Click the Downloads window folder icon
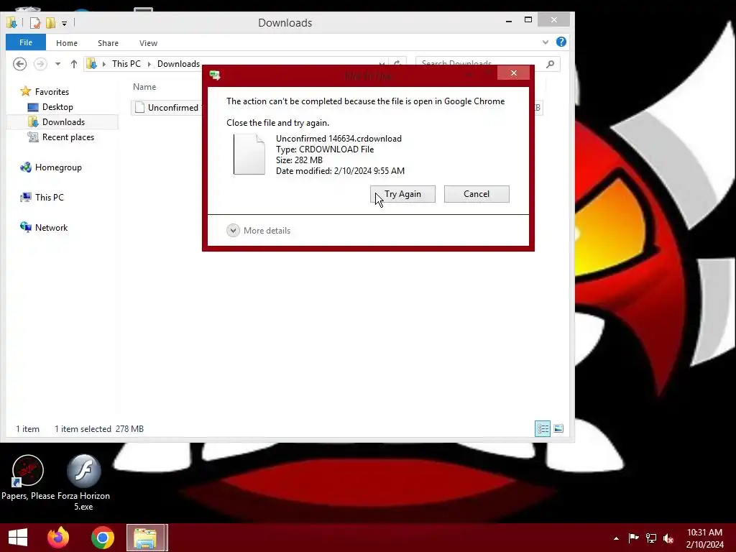 point(11,22)
